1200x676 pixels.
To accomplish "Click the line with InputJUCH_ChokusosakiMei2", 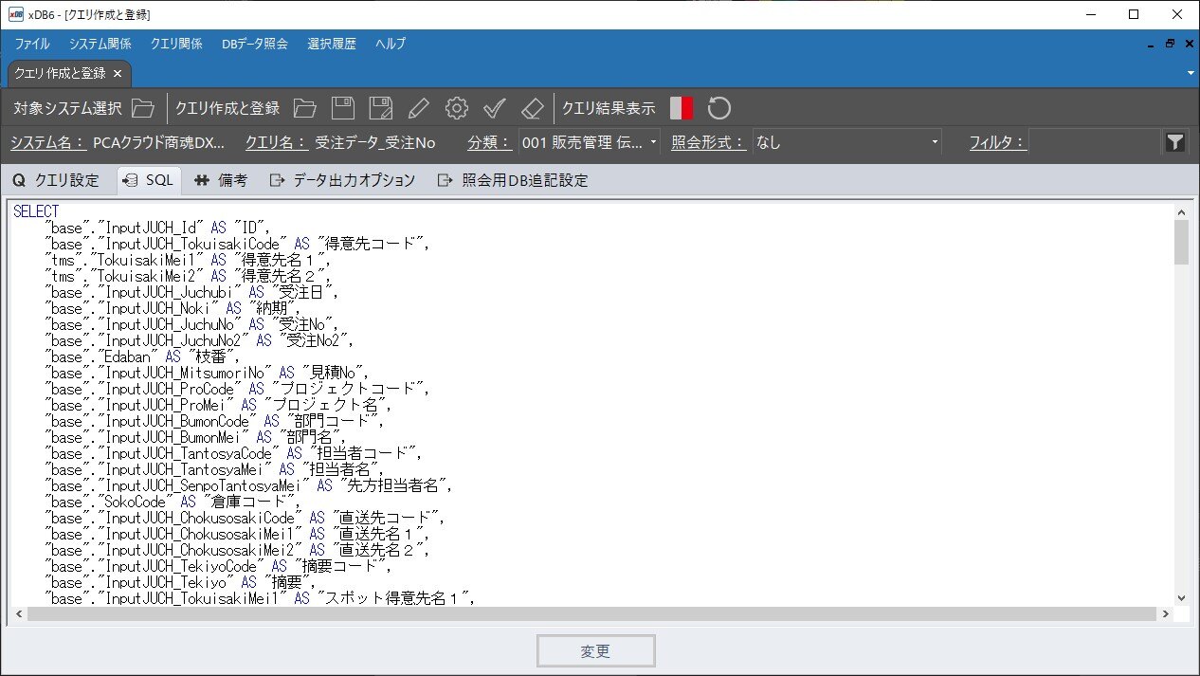I will (x=237, y=550).
